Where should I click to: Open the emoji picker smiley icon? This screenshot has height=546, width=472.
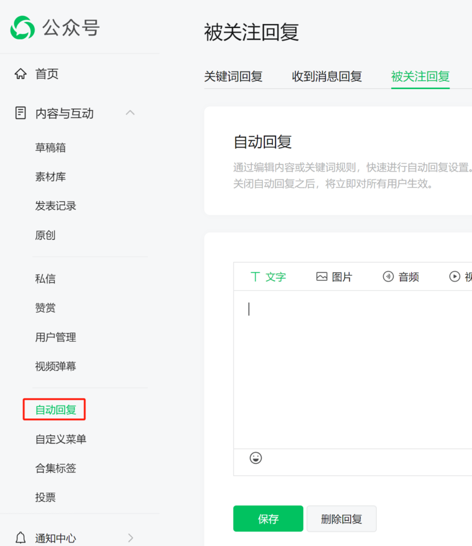(256, 458)
